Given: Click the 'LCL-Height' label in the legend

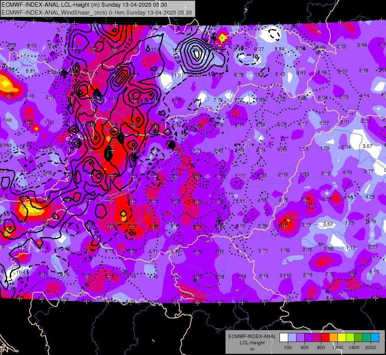Looking at the screenshot, I should coord(252,343).
